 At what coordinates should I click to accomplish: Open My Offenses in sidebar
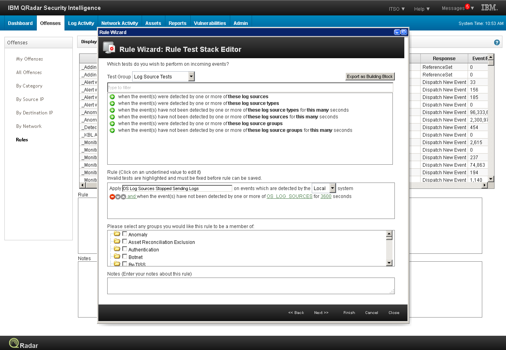pos(29,59)
